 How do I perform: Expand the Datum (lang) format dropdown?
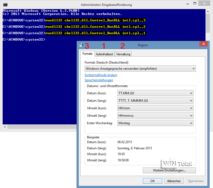point(155,101)
